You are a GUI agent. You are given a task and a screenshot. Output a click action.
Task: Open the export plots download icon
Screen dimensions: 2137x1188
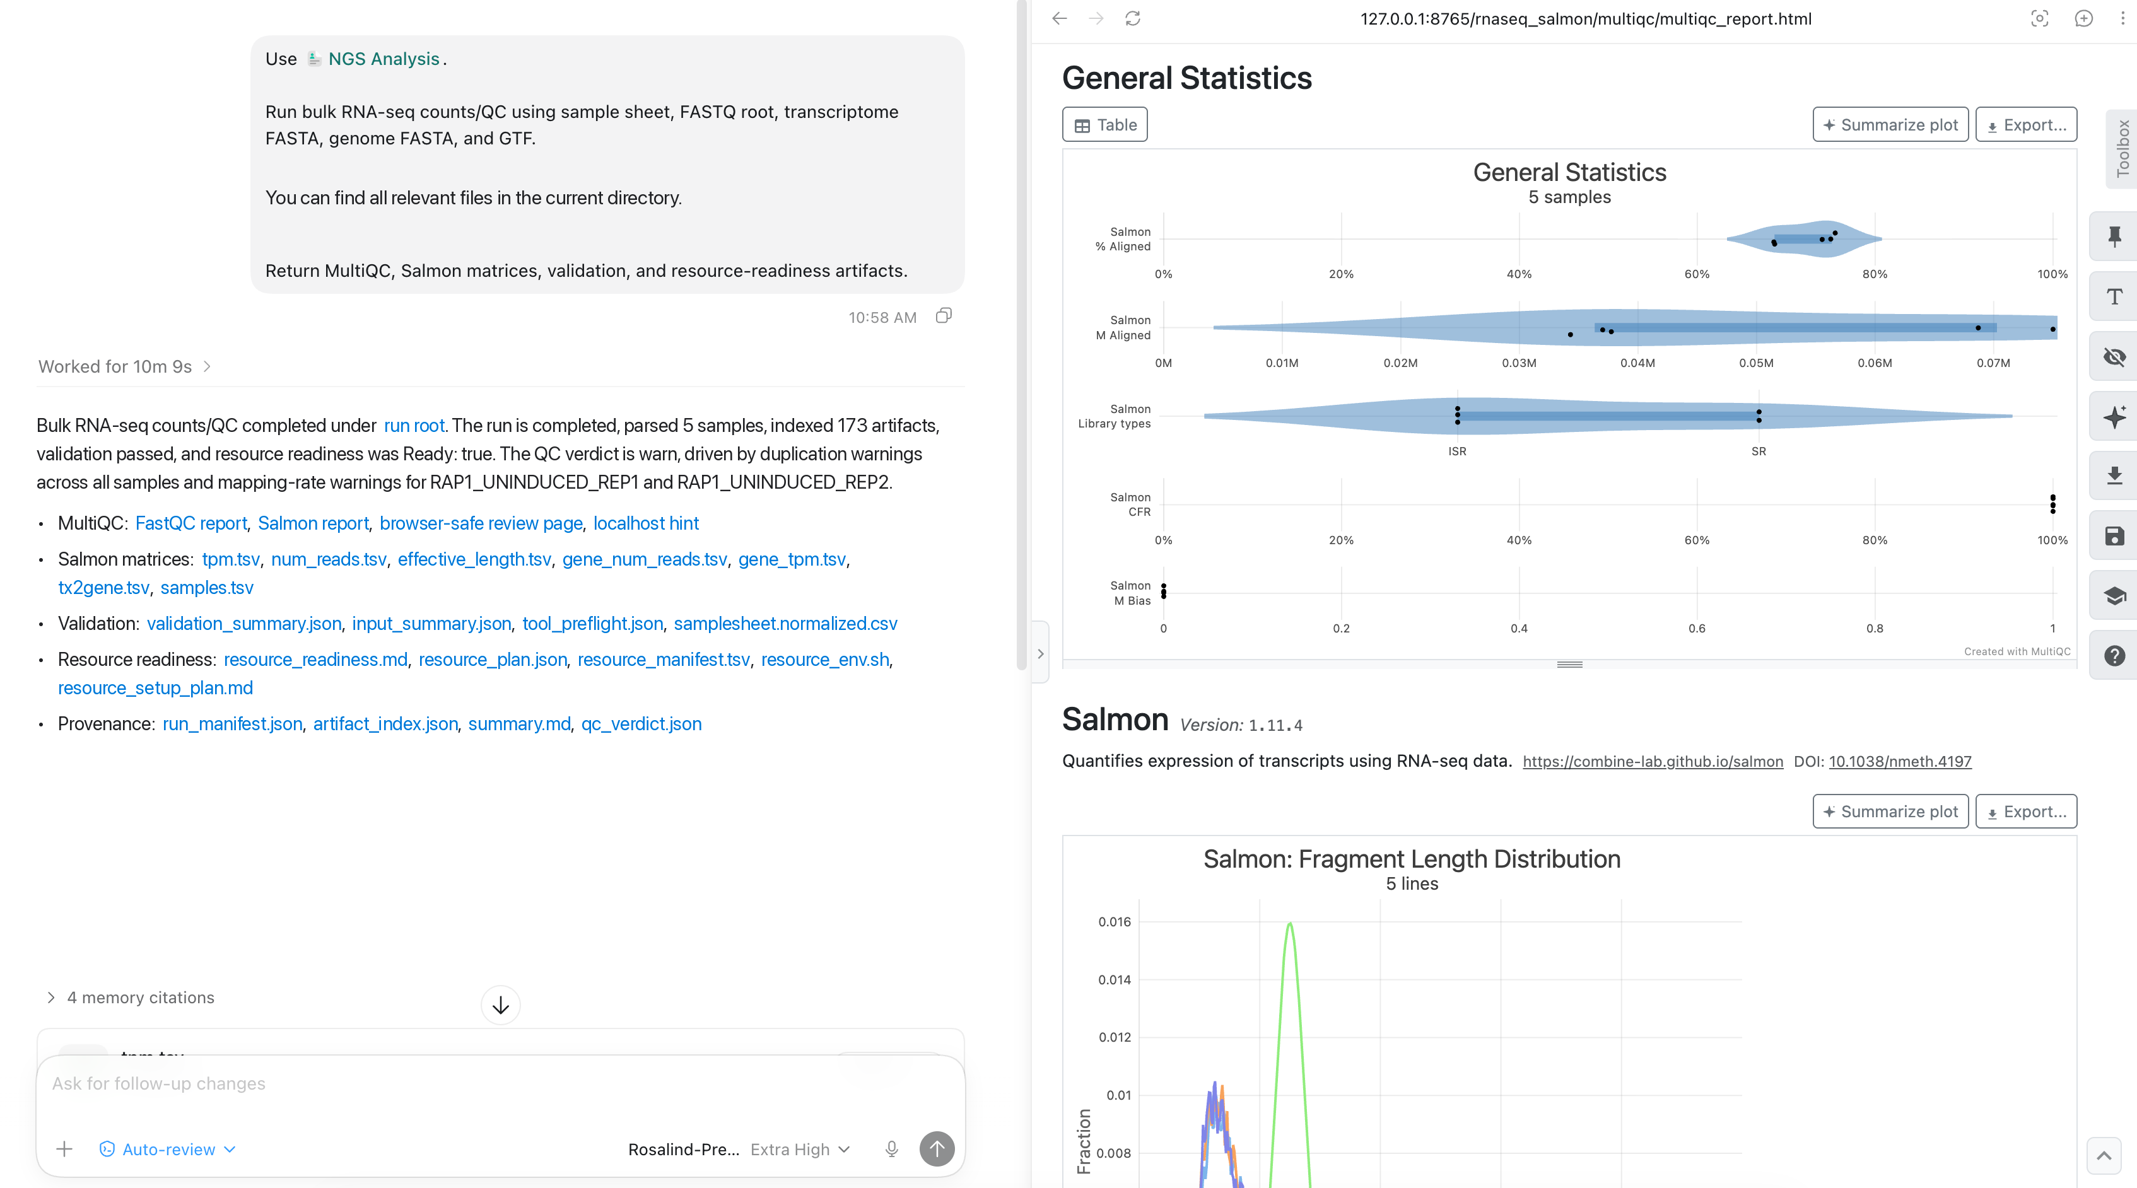(2114, 476)
